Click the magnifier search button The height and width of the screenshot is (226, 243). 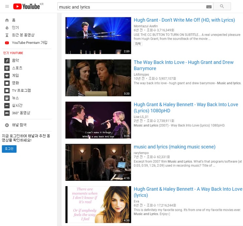pyautogui.click(x=222, y=6)
